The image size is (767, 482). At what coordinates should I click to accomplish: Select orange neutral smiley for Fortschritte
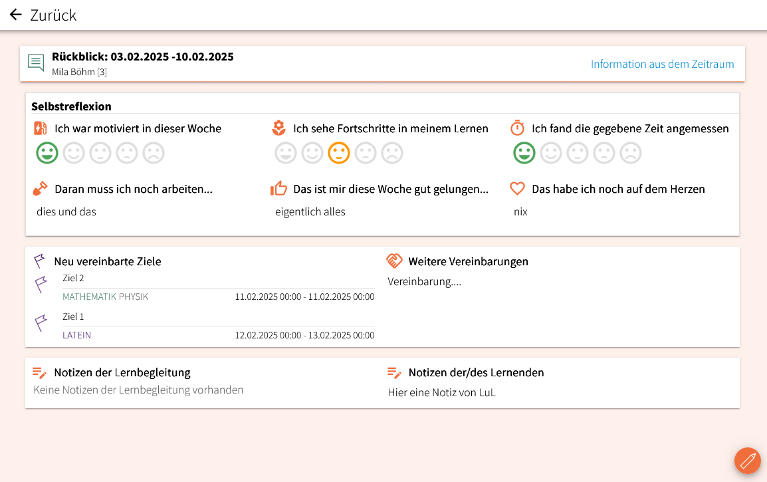click(x=339, y=153)
